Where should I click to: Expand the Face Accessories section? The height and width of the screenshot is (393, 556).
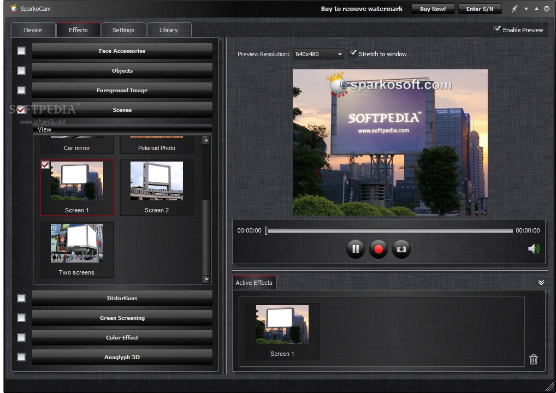122,51
